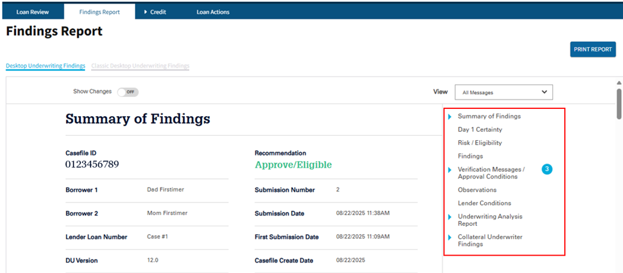Click the scrollbar up arrow
This screenshot has width=623, height=273.
[x=619, y=83]
